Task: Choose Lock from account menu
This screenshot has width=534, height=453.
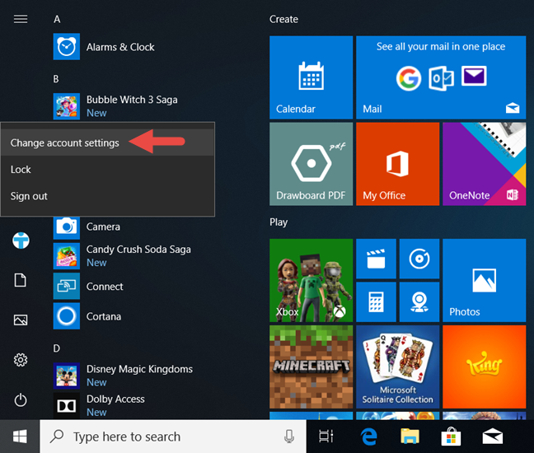Action: pos(108,169)
